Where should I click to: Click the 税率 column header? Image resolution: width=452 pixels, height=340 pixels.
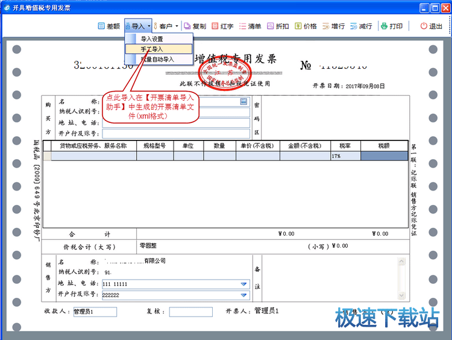click(x=346, y=146)
